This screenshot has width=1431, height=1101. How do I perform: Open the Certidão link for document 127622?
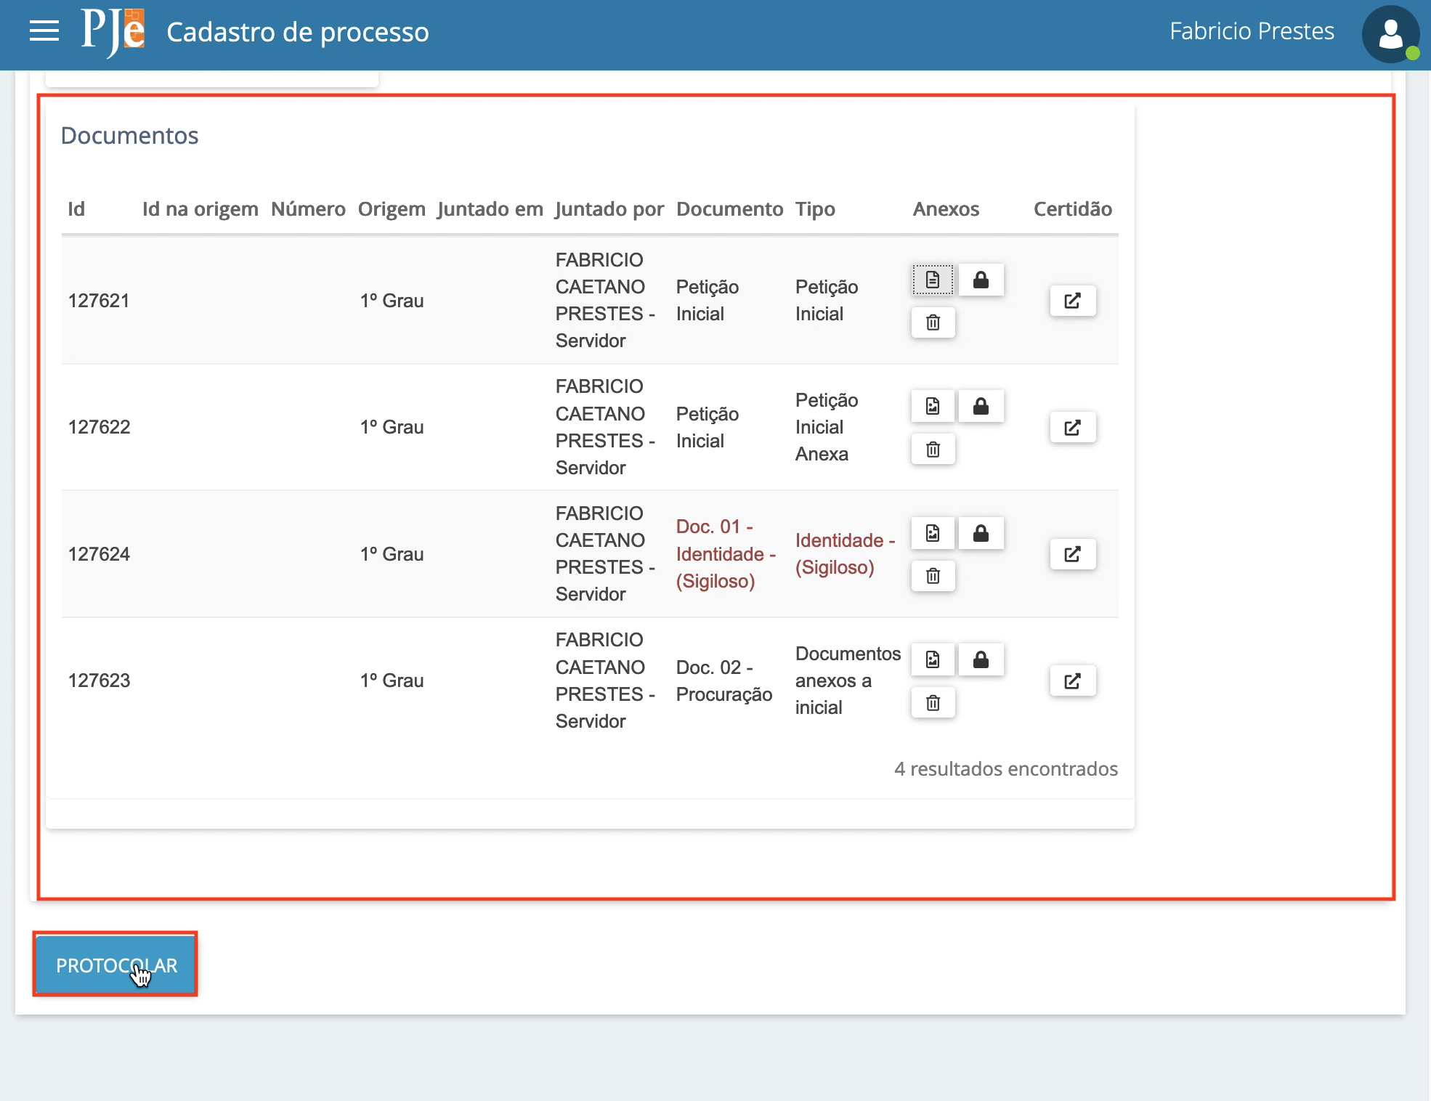1072,427
